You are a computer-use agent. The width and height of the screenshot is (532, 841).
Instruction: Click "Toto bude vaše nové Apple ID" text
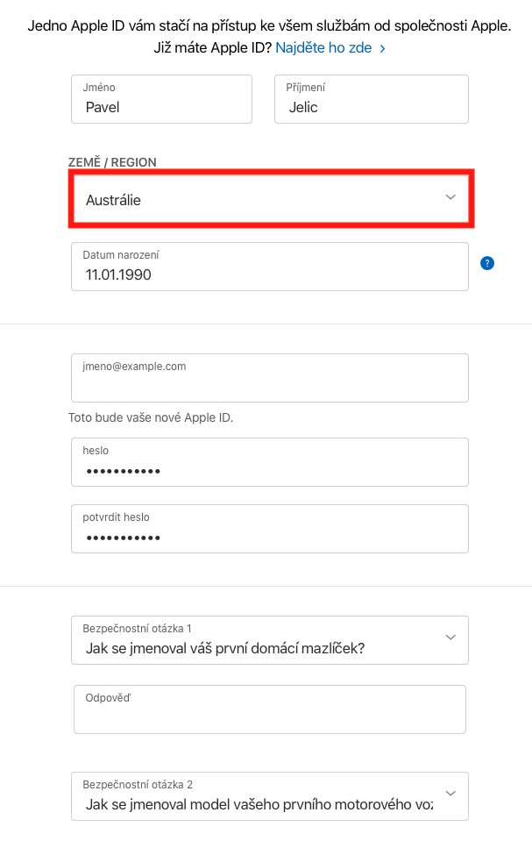click(151, 417)
